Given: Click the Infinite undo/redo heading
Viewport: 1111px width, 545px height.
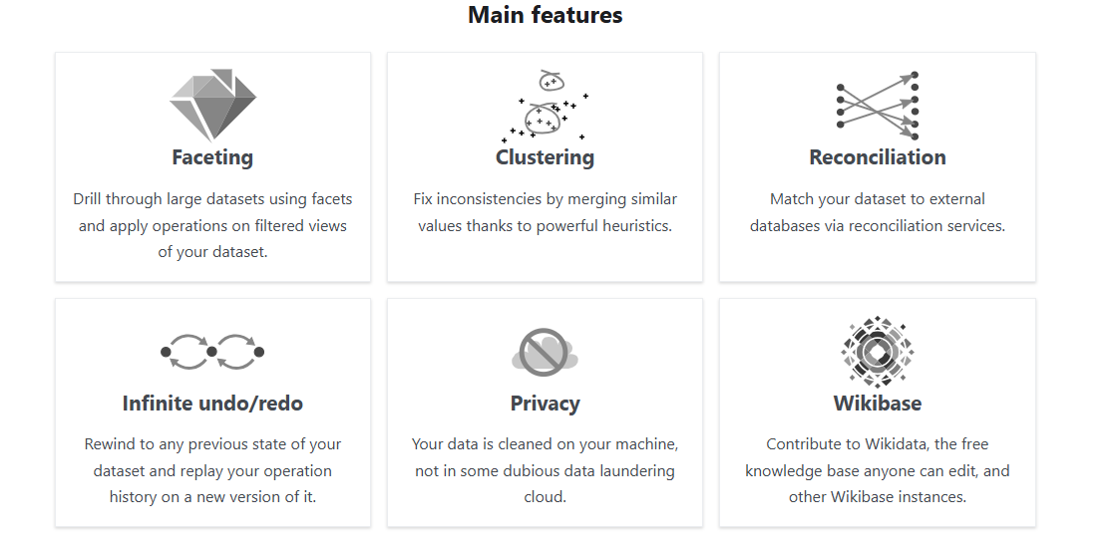Looking at the screenshot, I should pyautogui.click(x=212, y=404).
